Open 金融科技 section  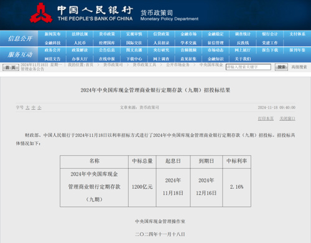click(x=52, y=43)
